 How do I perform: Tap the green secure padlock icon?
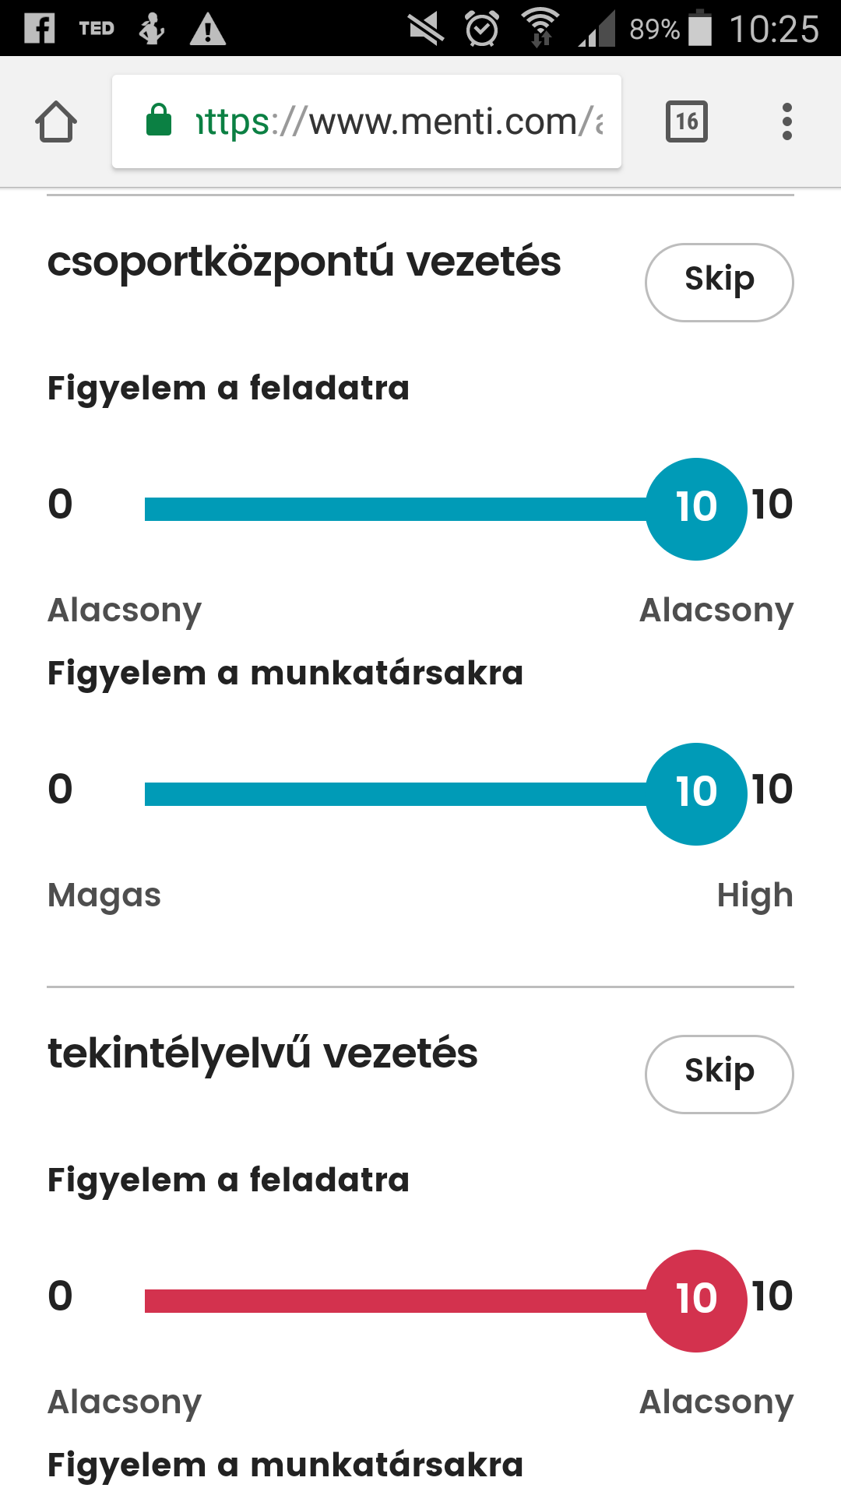[x=159, y=120]
